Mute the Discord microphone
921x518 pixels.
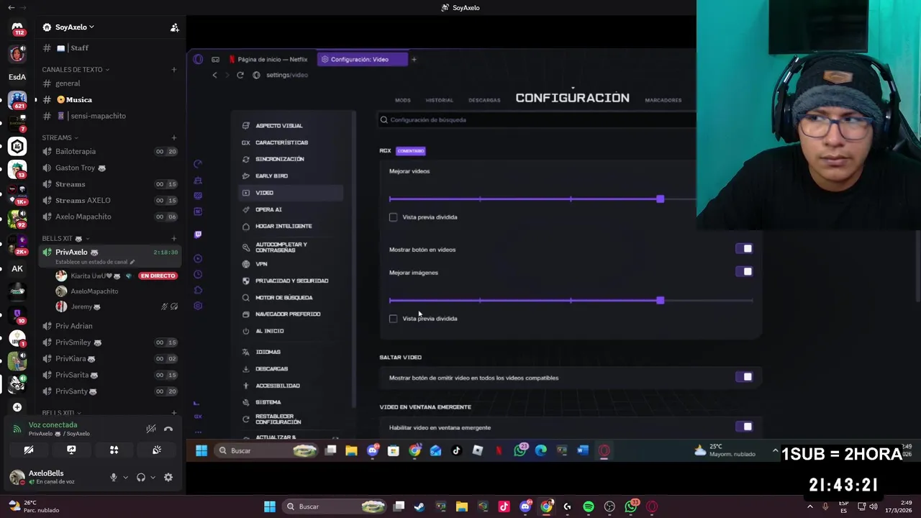[x=113, y=477]
